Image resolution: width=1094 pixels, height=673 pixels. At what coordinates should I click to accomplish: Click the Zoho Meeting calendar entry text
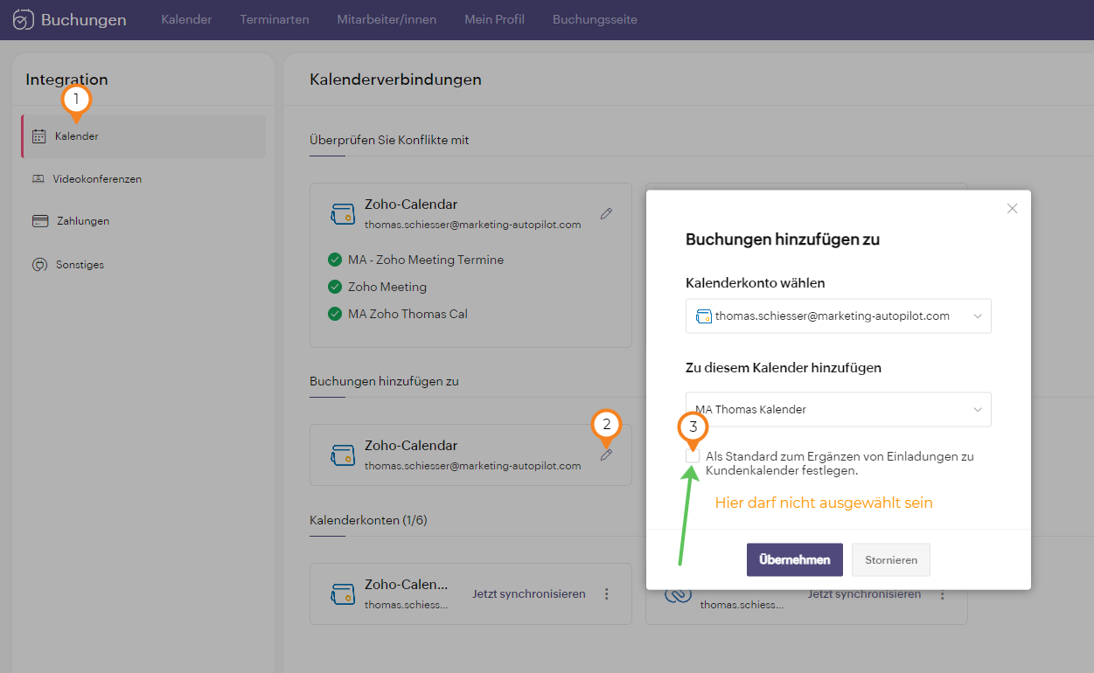pyautogui.click(x=387, y=287)
